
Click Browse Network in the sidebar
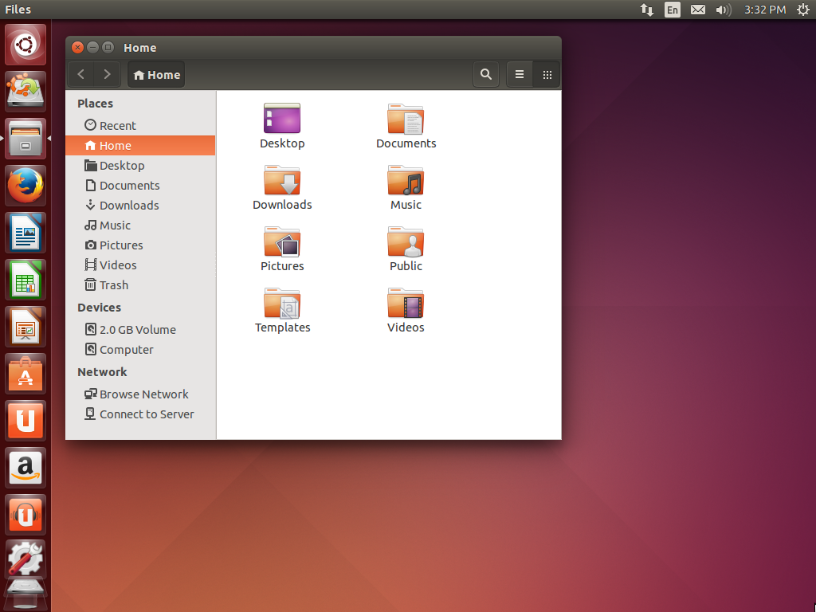tap(140, 394)
